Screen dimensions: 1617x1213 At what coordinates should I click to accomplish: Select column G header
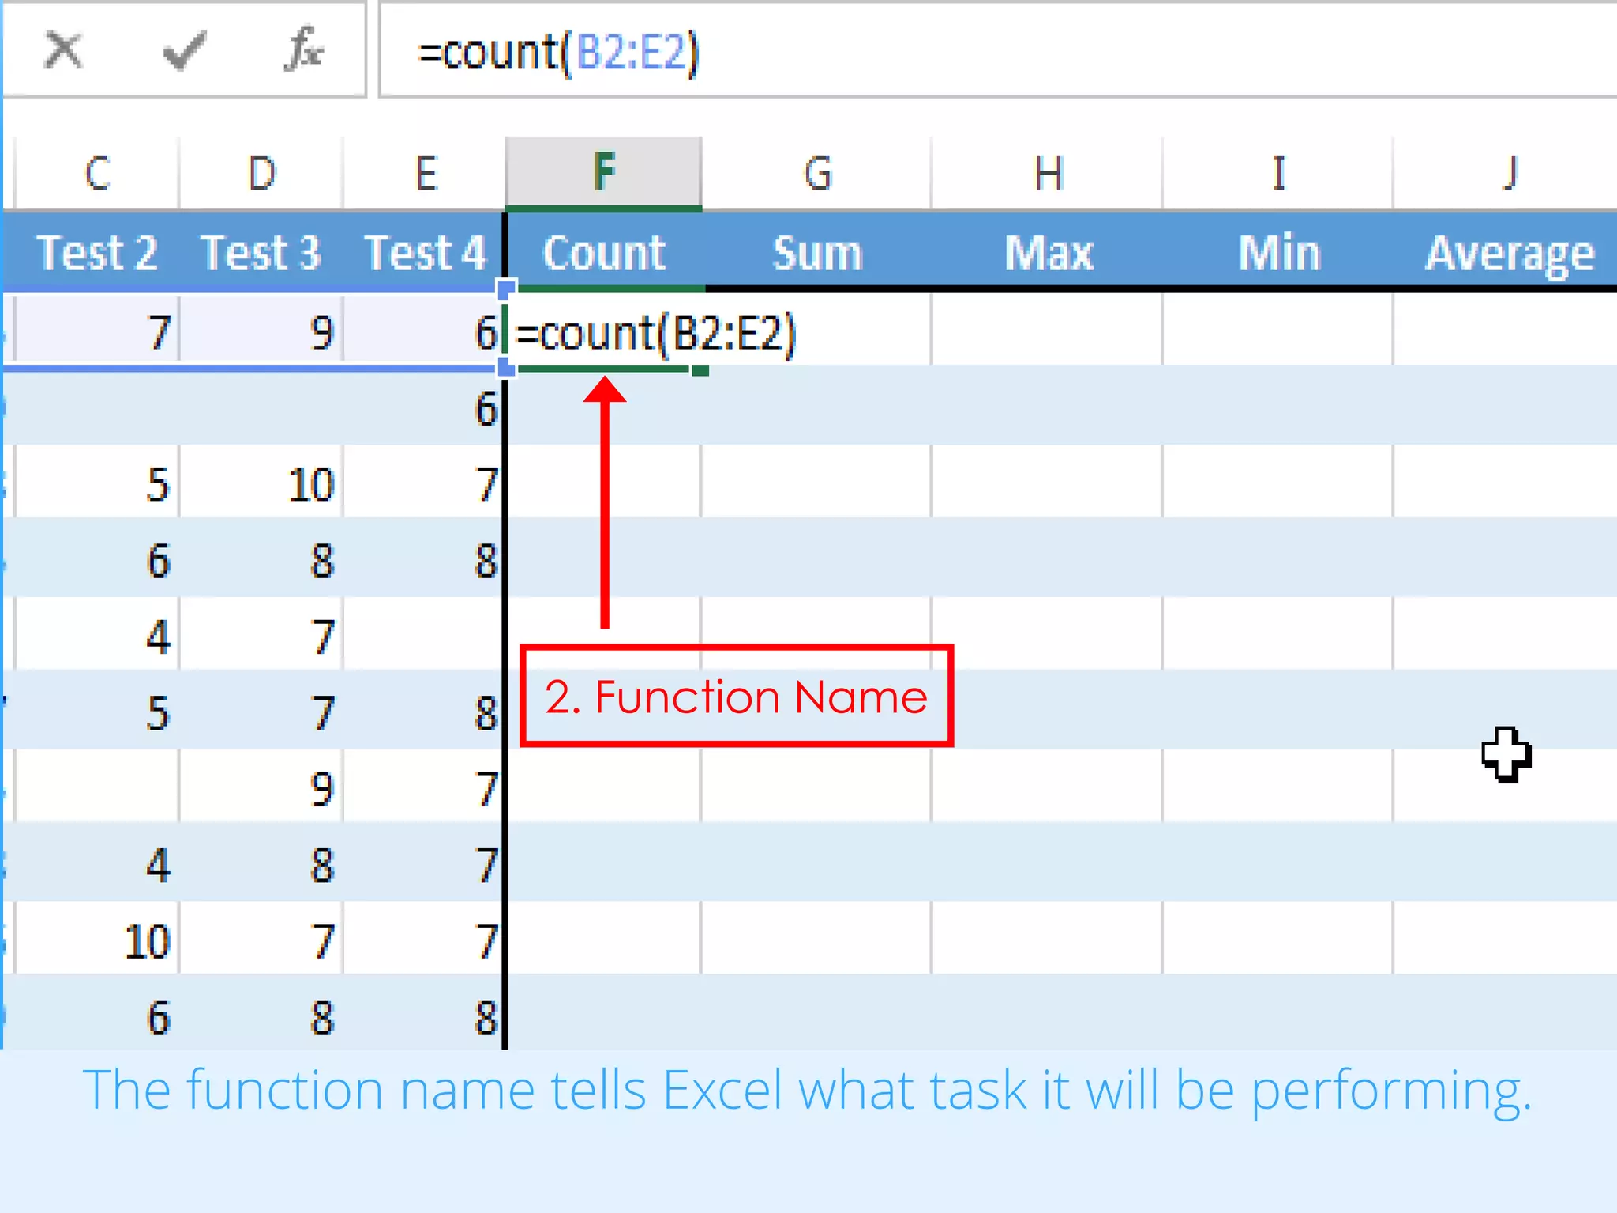tap(817, 173)
